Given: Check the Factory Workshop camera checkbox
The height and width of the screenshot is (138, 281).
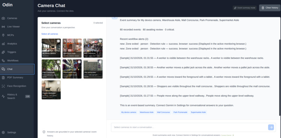Looking at the screenshot, I should (59, 83).
